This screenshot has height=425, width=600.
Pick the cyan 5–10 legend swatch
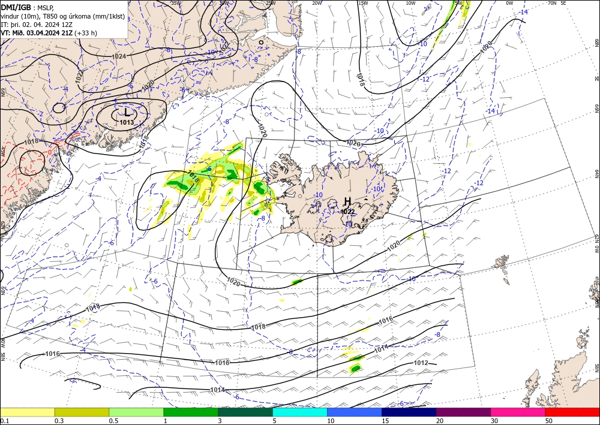point(300,412)
